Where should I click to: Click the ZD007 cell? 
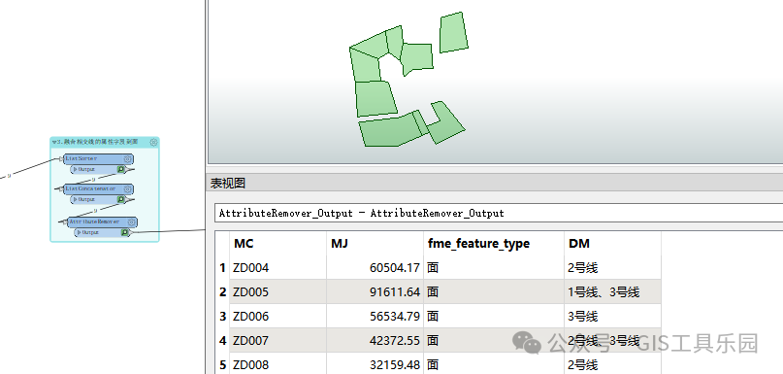(277, 341)
